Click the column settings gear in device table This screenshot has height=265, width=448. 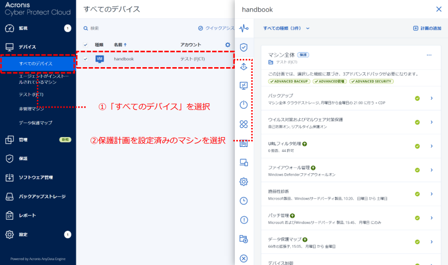pyautogui.click(x=228, y=45)
